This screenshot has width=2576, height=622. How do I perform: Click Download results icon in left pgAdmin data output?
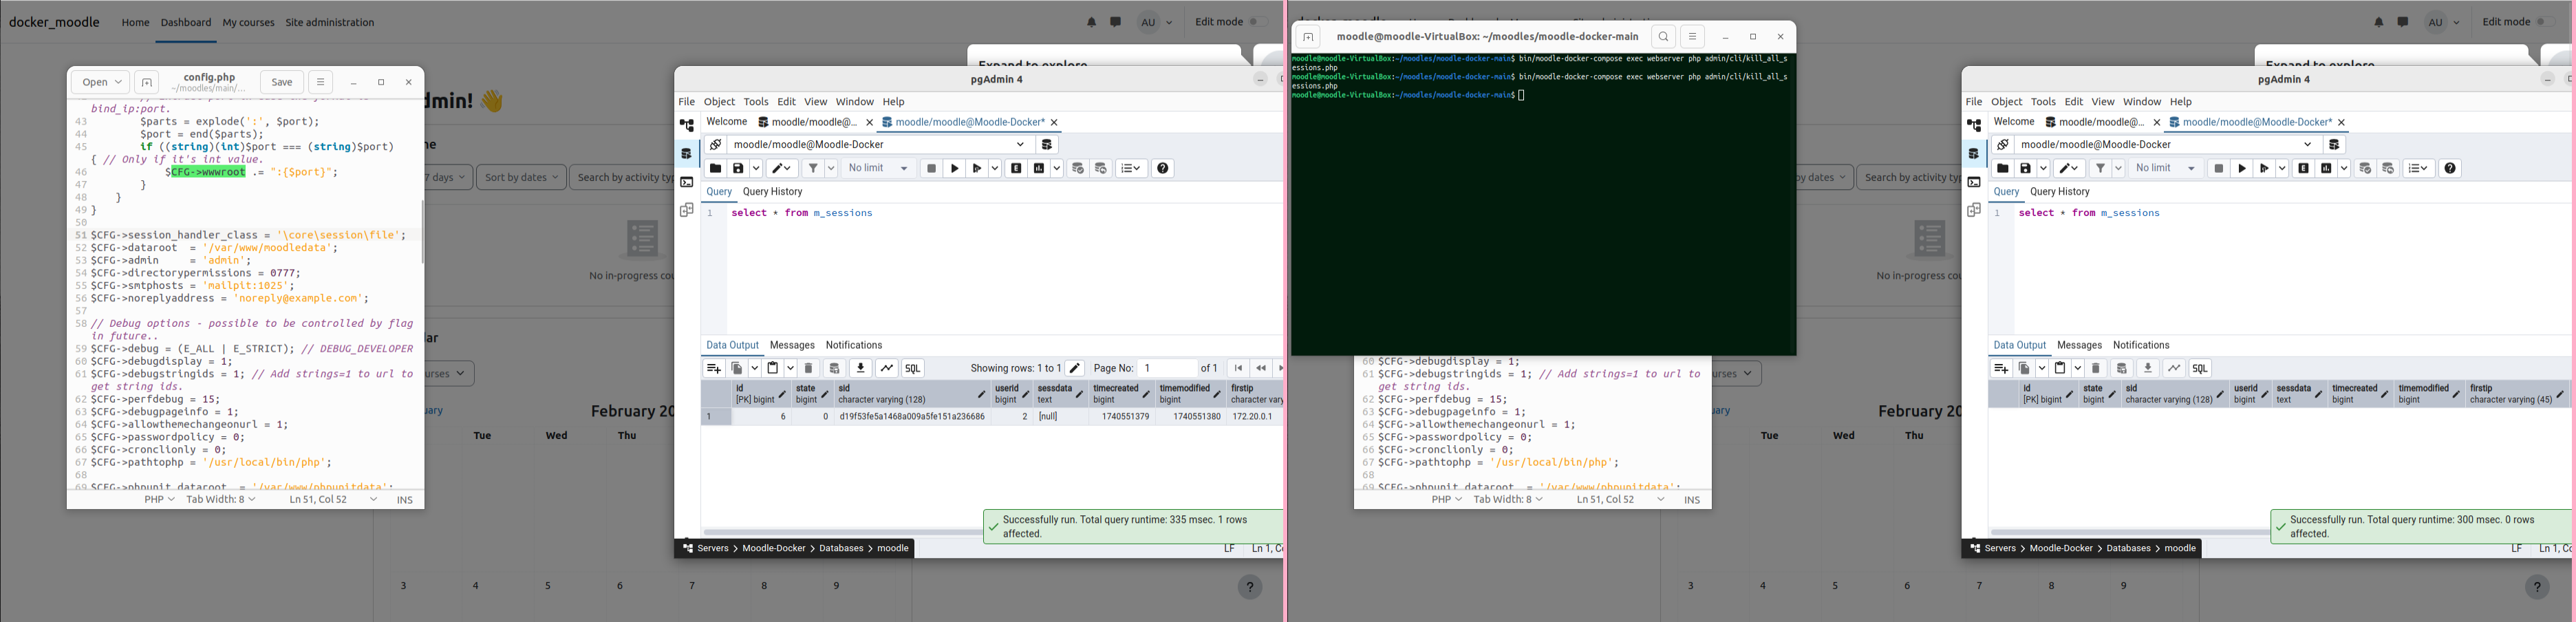pos(860,369)
